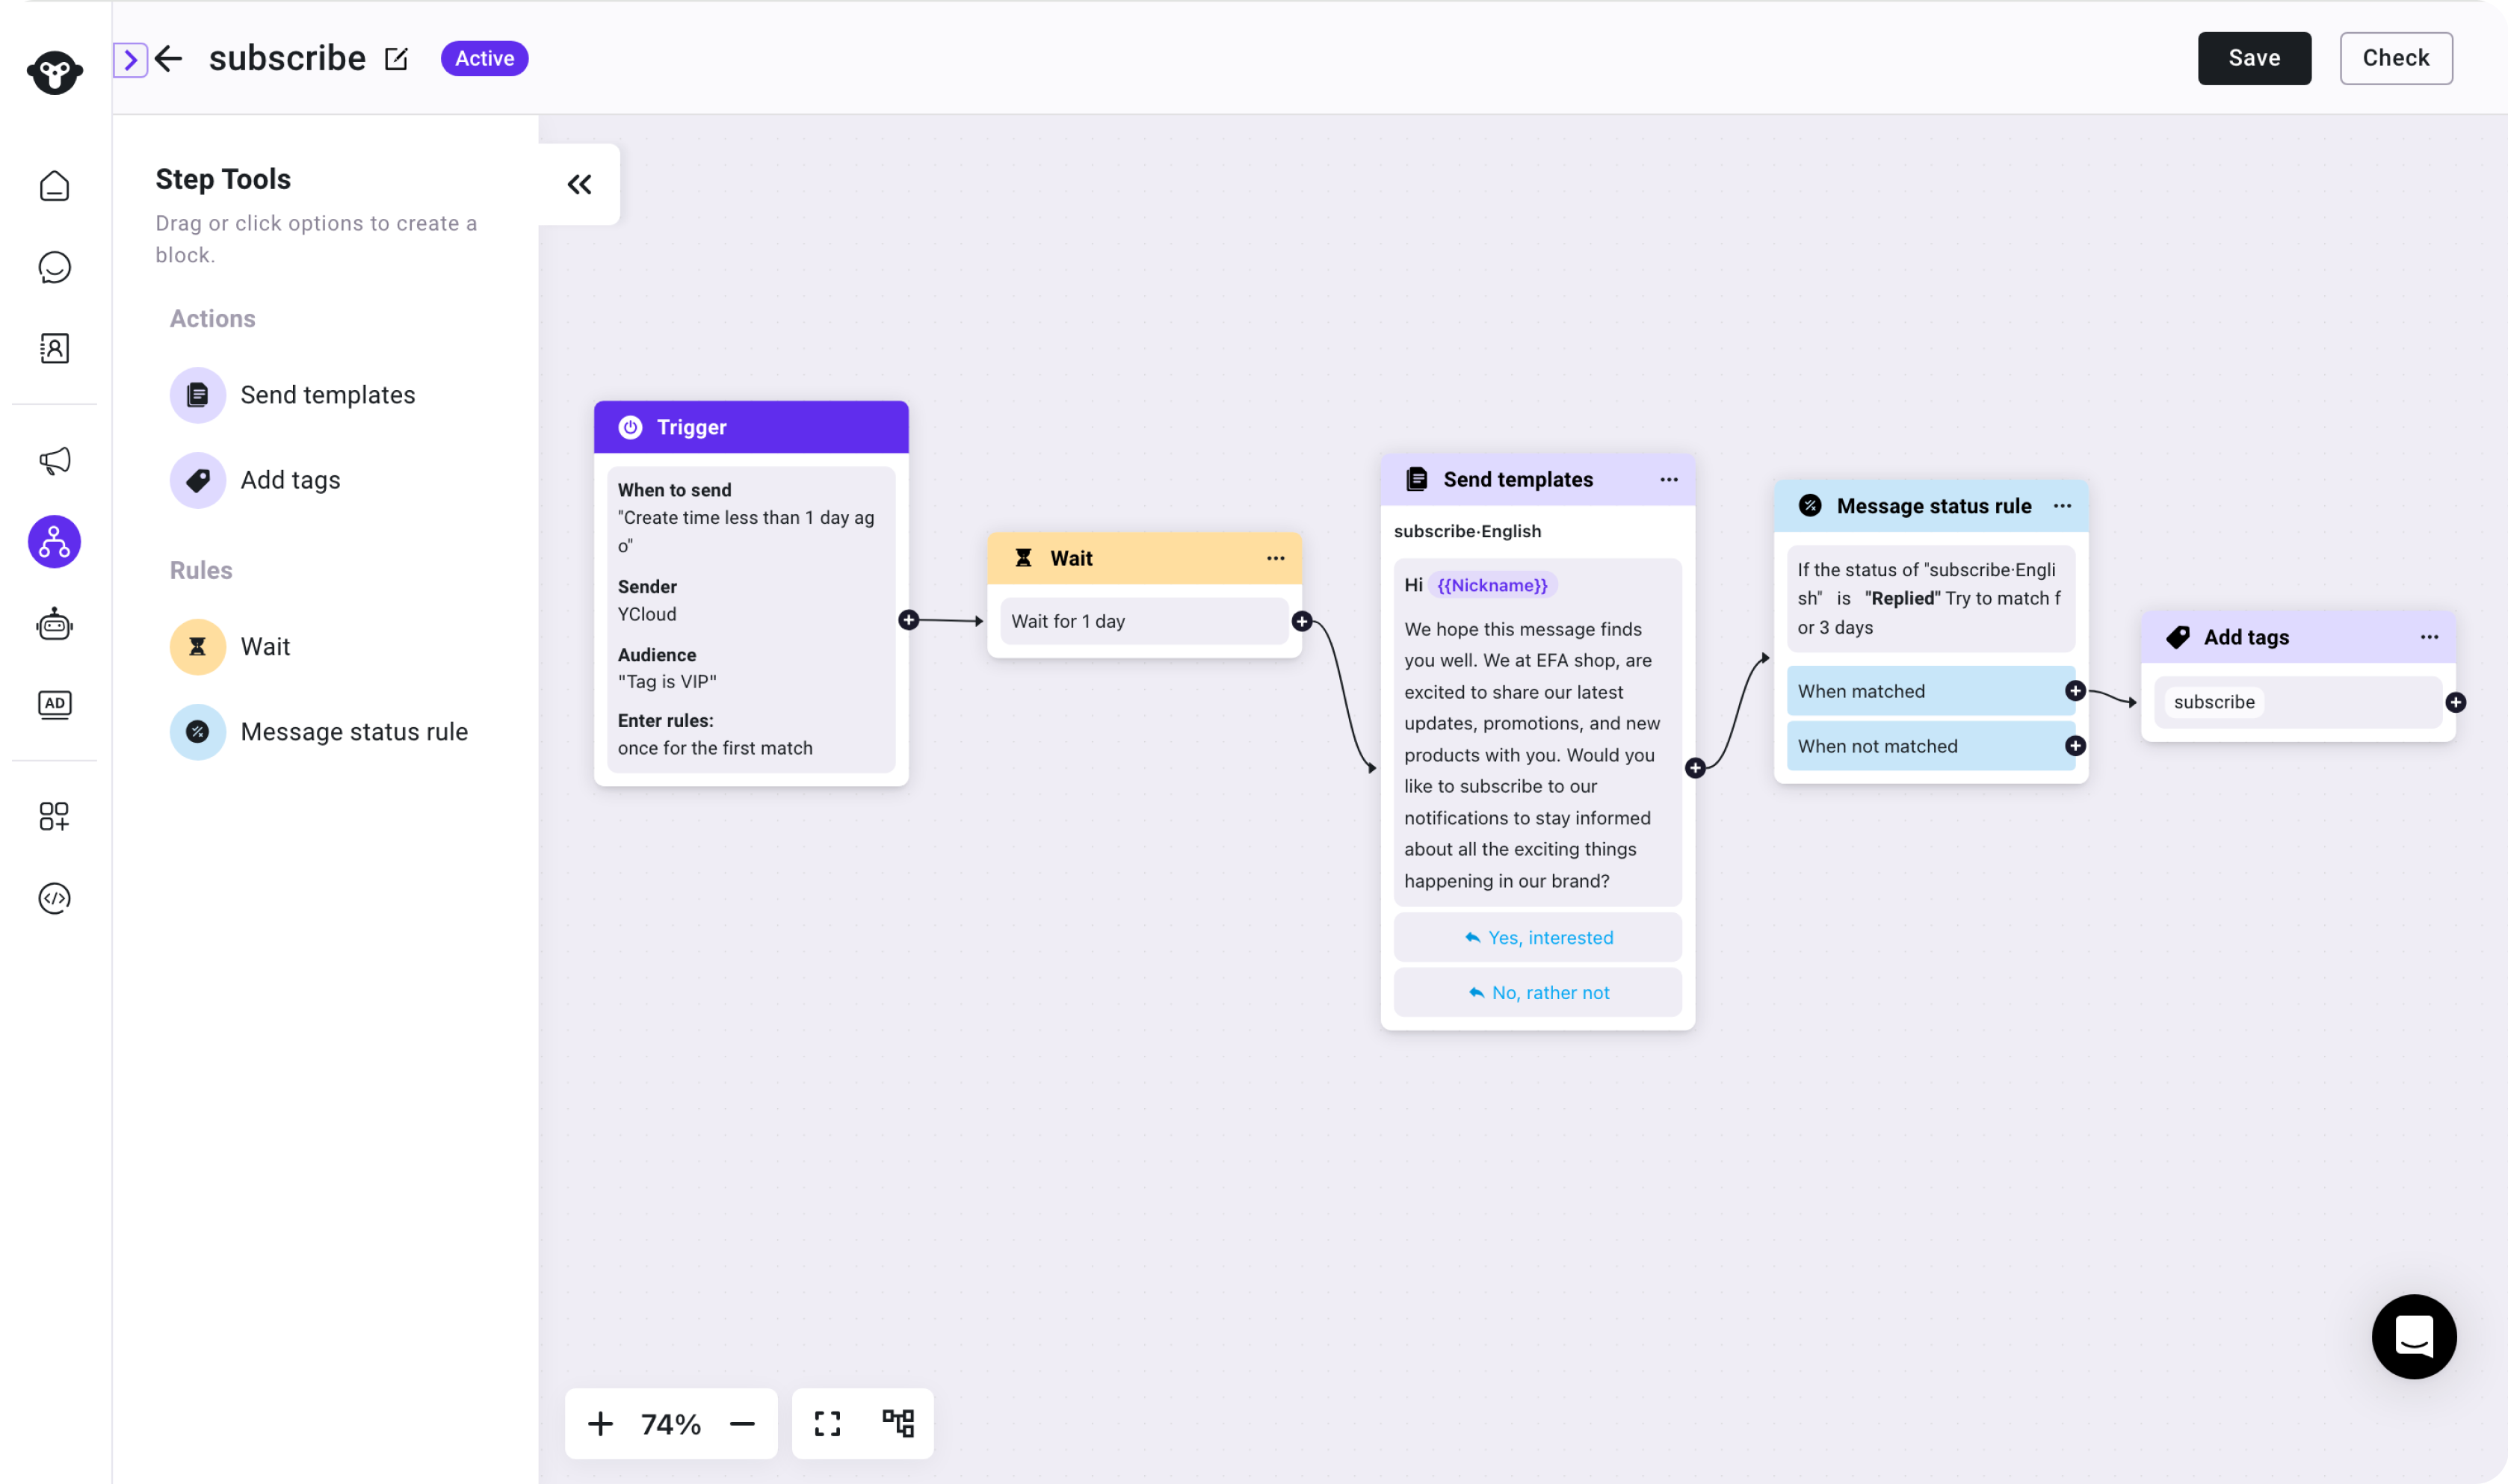The width and height of the screenshot is (2508, 1484).
Task: Open the Inbox chat icon in sidebar
Action: click(x=54, y=267)
